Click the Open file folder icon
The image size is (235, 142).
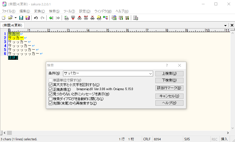[10, 18]
